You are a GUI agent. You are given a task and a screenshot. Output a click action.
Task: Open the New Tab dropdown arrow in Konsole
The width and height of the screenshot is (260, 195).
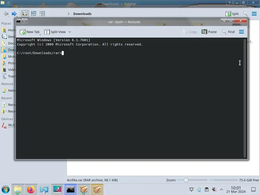(x=40, y=35)
